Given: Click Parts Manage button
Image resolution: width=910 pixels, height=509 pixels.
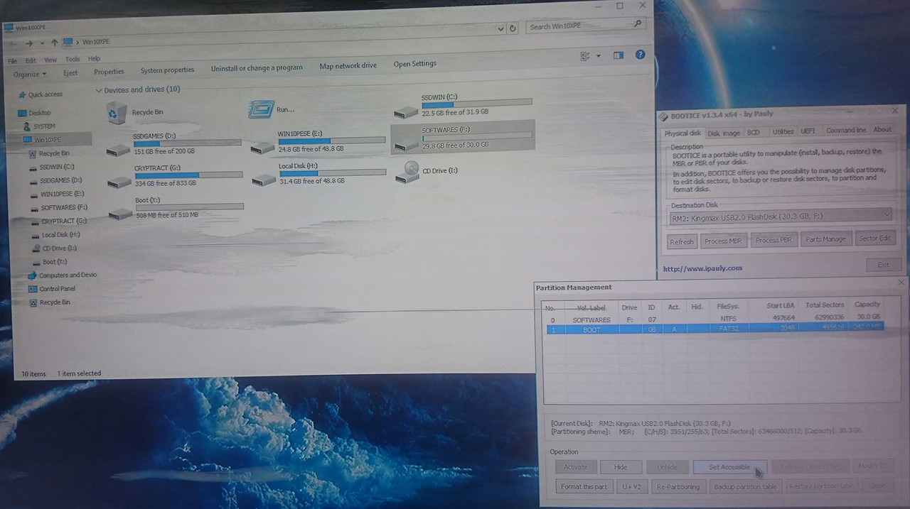Looking at the screenshot, I should pos(825,239).
